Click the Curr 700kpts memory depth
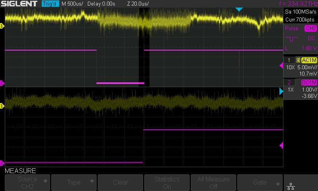 300,19
